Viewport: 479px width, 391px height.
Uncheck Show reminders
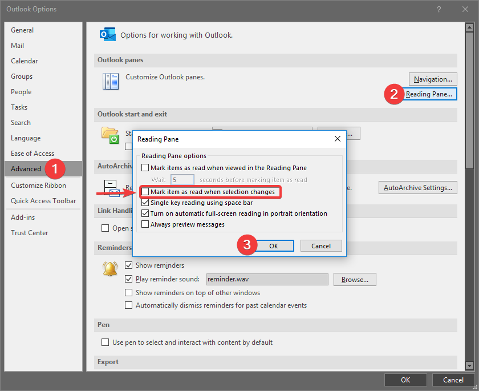click(x=129, y=265)
